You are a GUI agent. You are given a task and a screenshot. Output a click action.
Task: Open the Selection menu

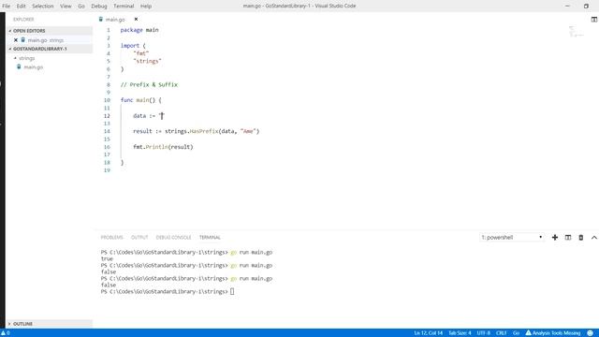tap(43, 7)
